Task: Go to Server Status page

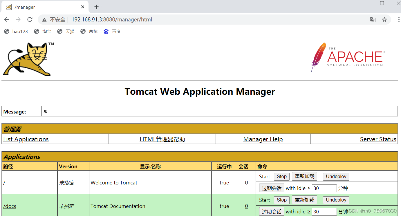Action: click(x=378, y=139)
